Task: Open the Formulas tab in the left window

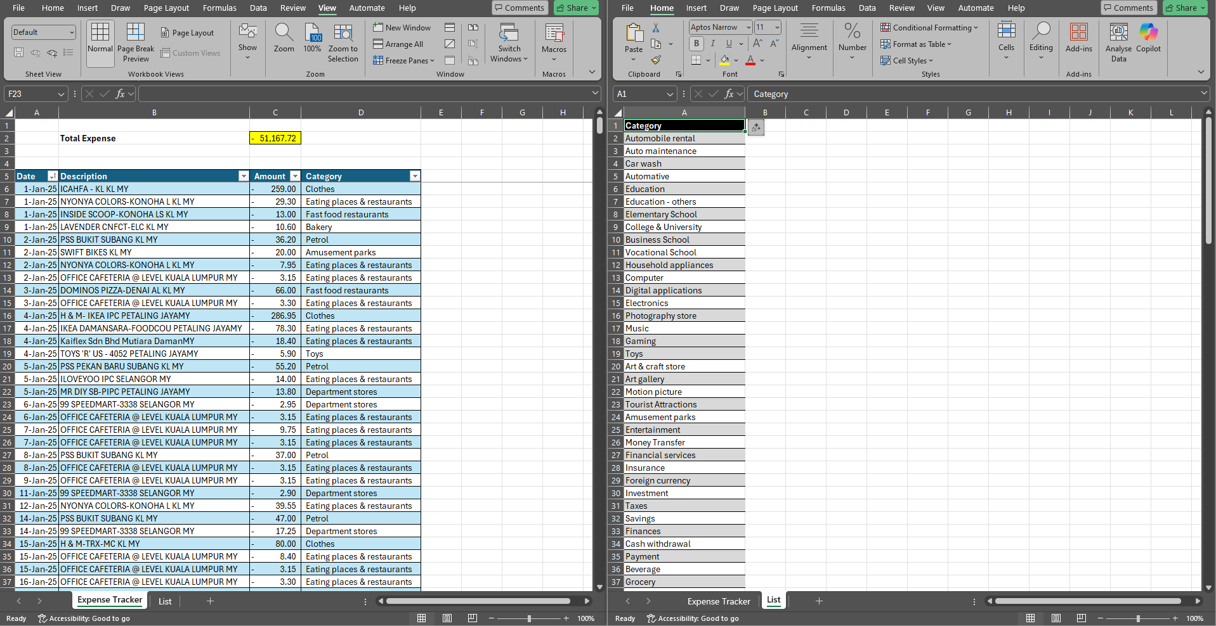Action: [x=219, y=8]
